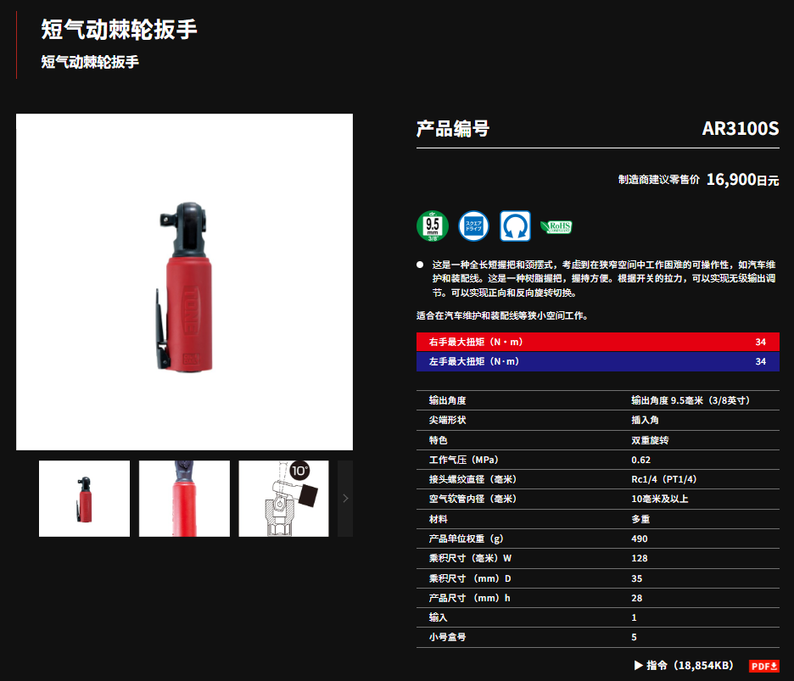Click the blue left-hand max torque bar

pyautogui.click(x=597, y=361)
